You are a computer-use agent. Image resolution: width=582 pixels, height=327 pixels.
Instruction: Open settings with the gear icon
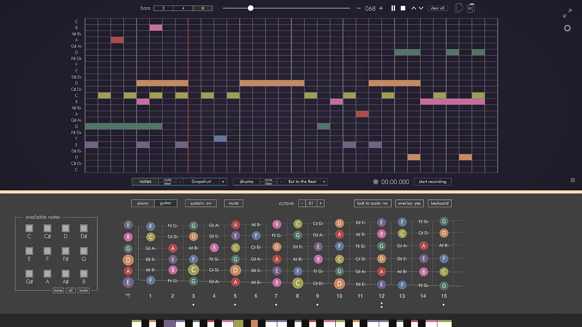(567, 28)
